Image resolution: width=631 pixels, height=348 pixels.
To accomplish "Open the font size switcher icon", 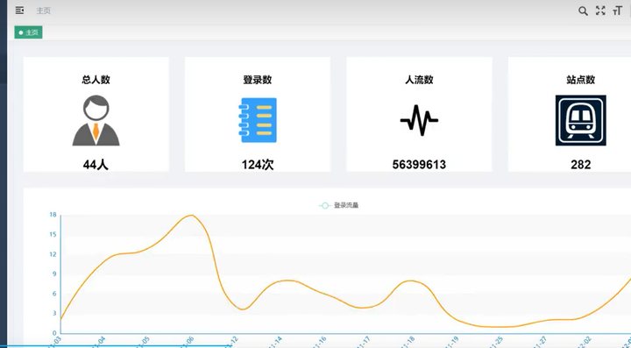I will [617, 11].
